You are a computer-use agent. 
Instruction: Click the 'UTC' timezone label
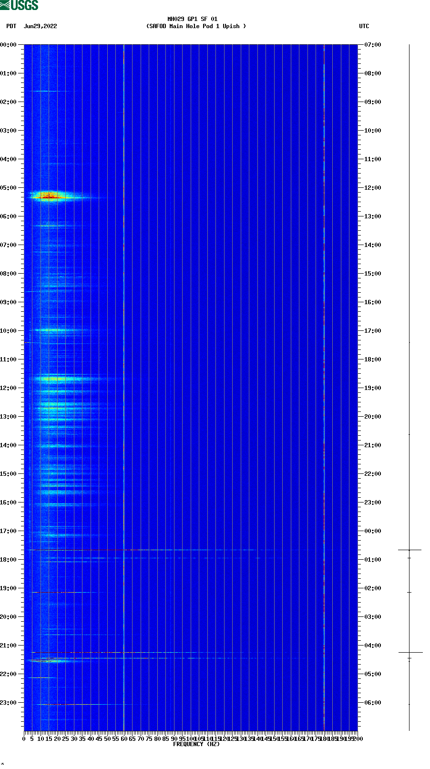[364, 26]
